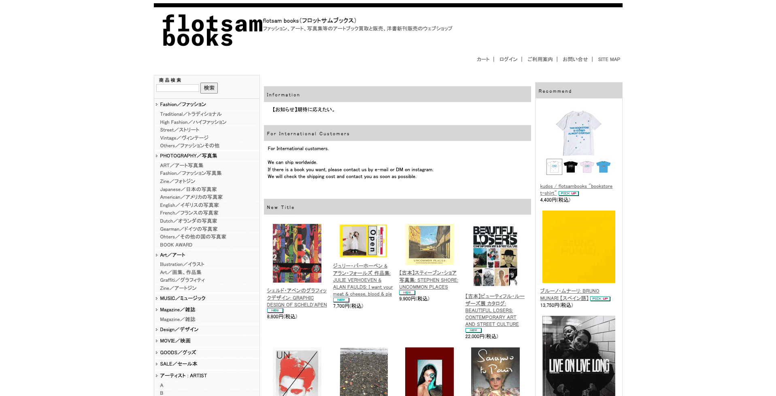Screen dimensions: 776x396
Task: Open the MOVIE／映画 category
Action: pyautogui.click(x=175, y=341)
